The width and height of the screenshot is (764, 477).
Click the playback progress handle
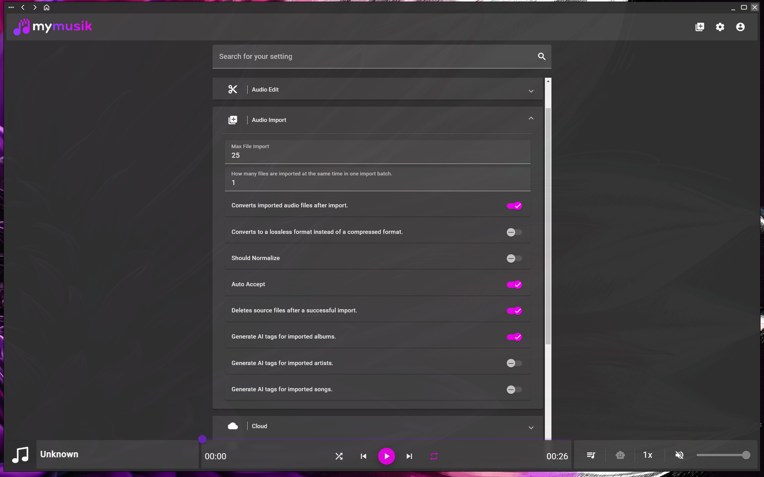[202, 439]
